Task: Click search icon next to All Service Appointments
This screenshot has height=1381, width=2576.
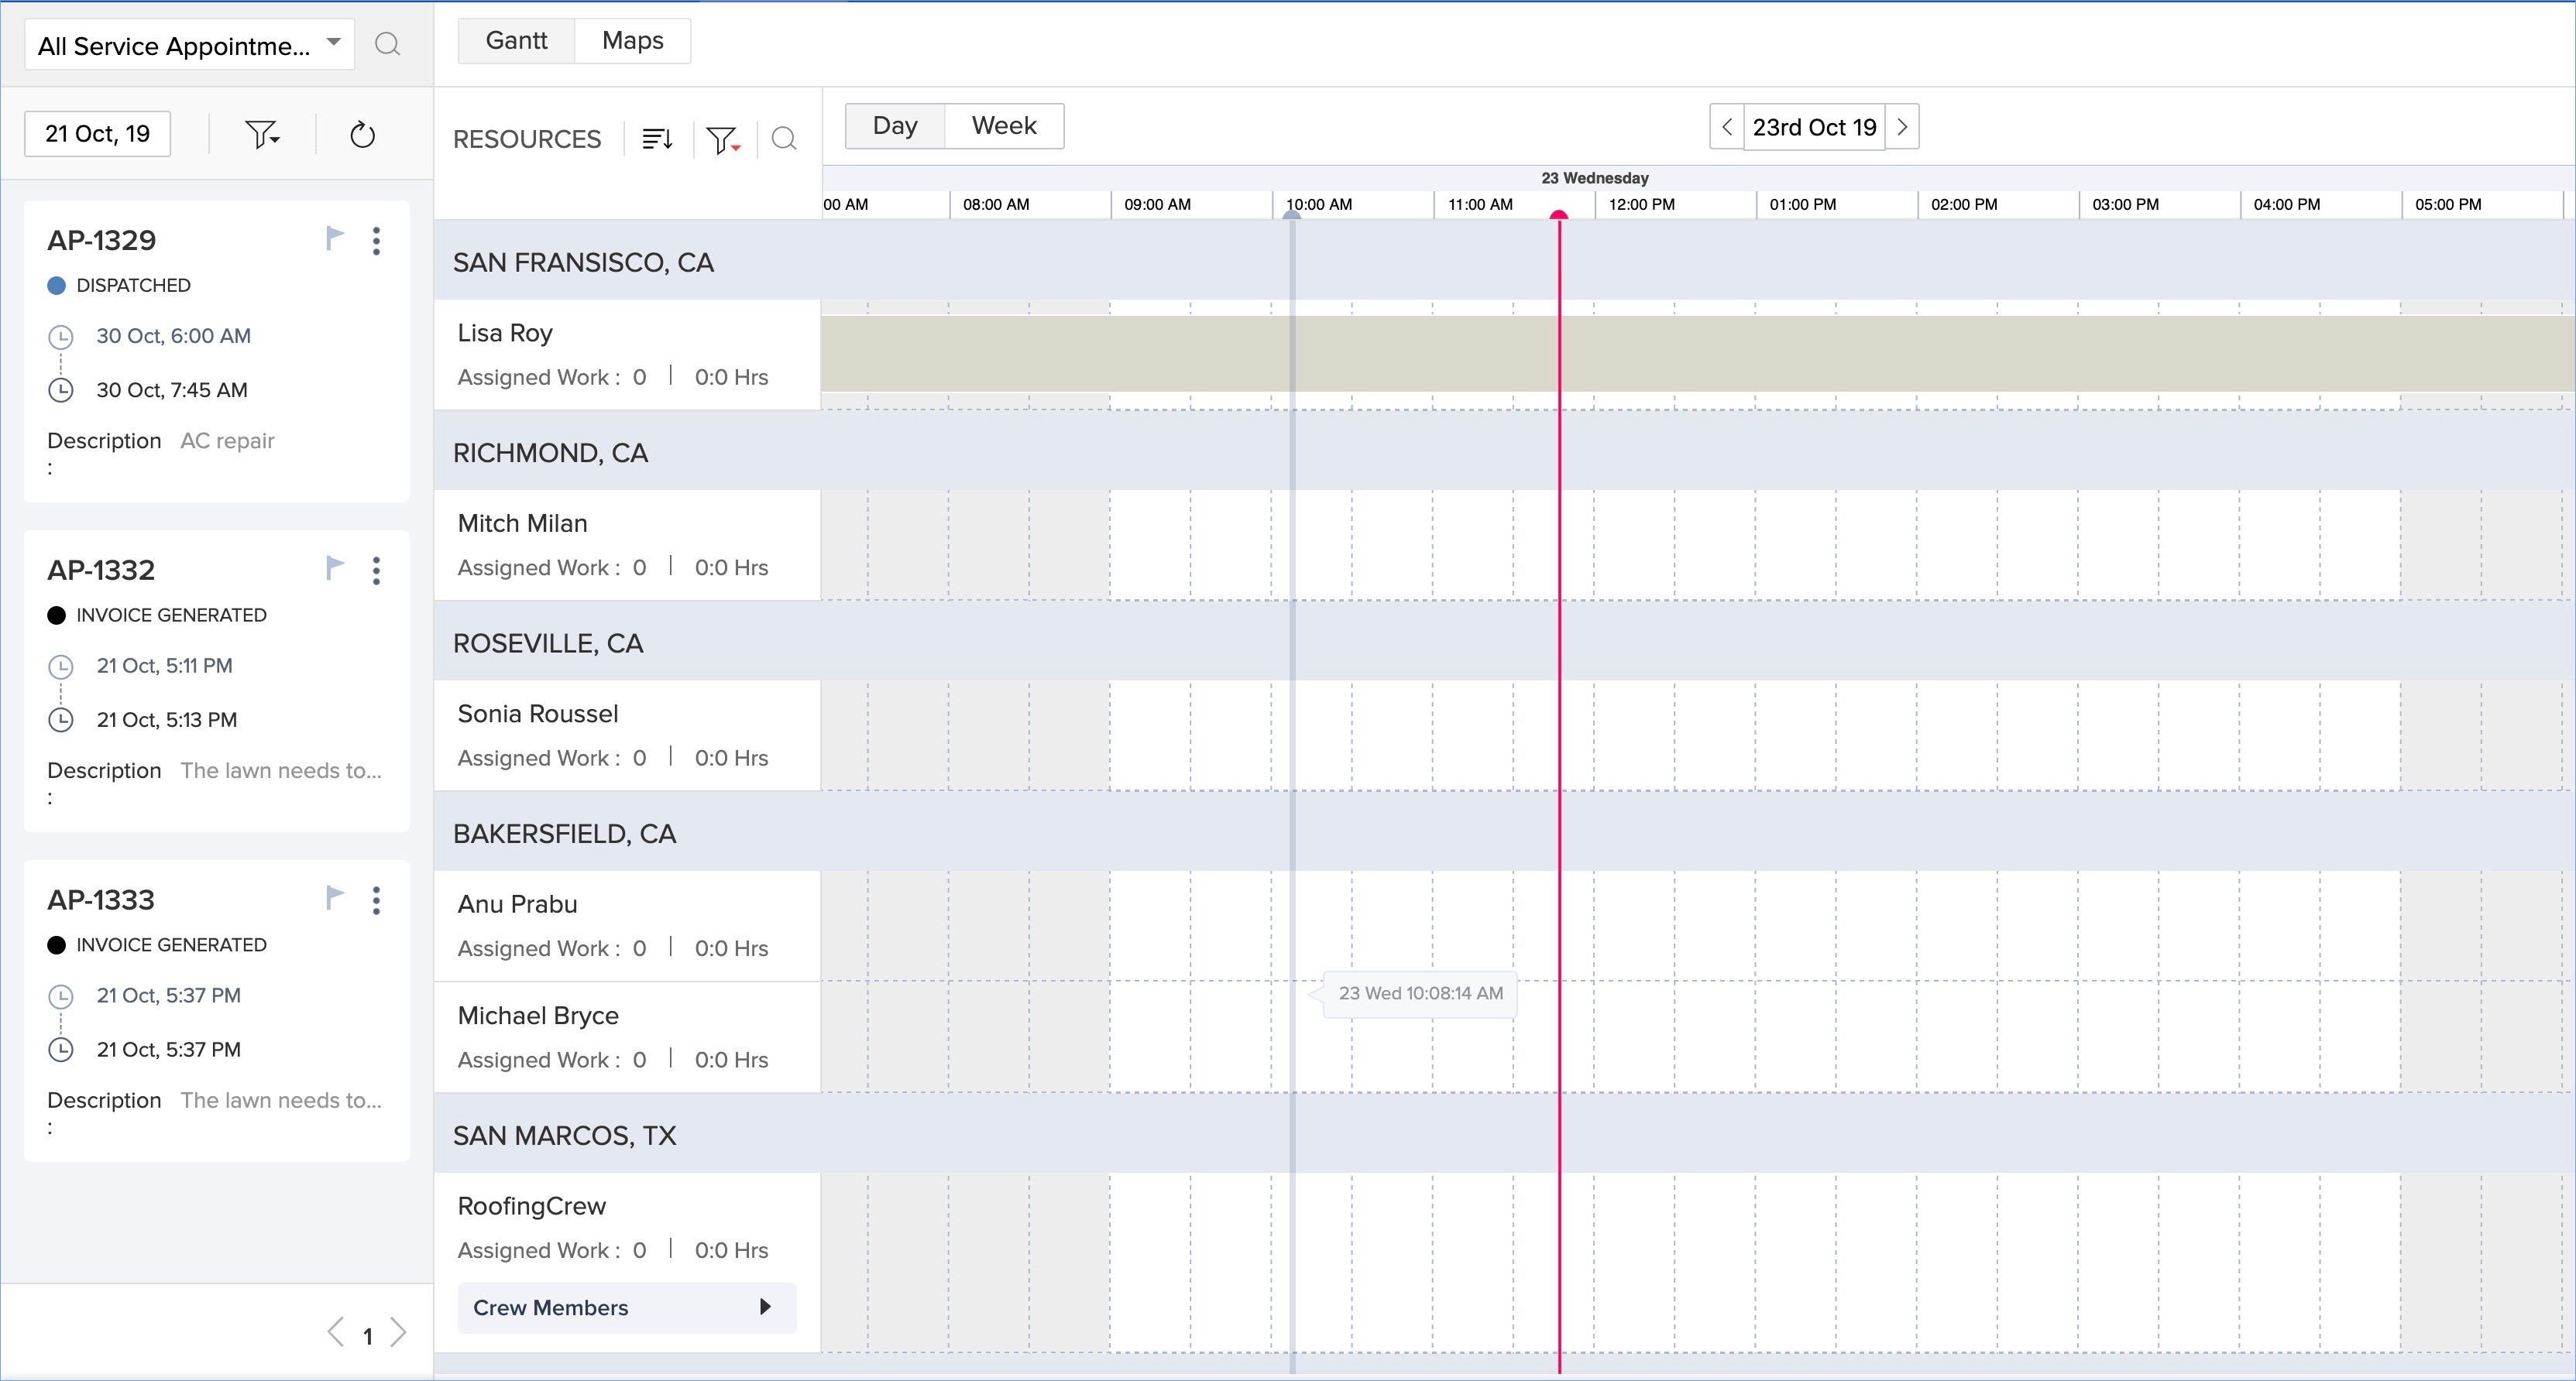Action: (x=387, y=44)
